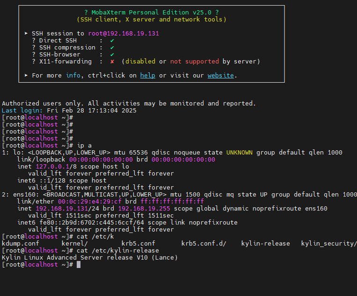
Task: Click the checkmark next to SSH-browser
Action: (112, 55)
